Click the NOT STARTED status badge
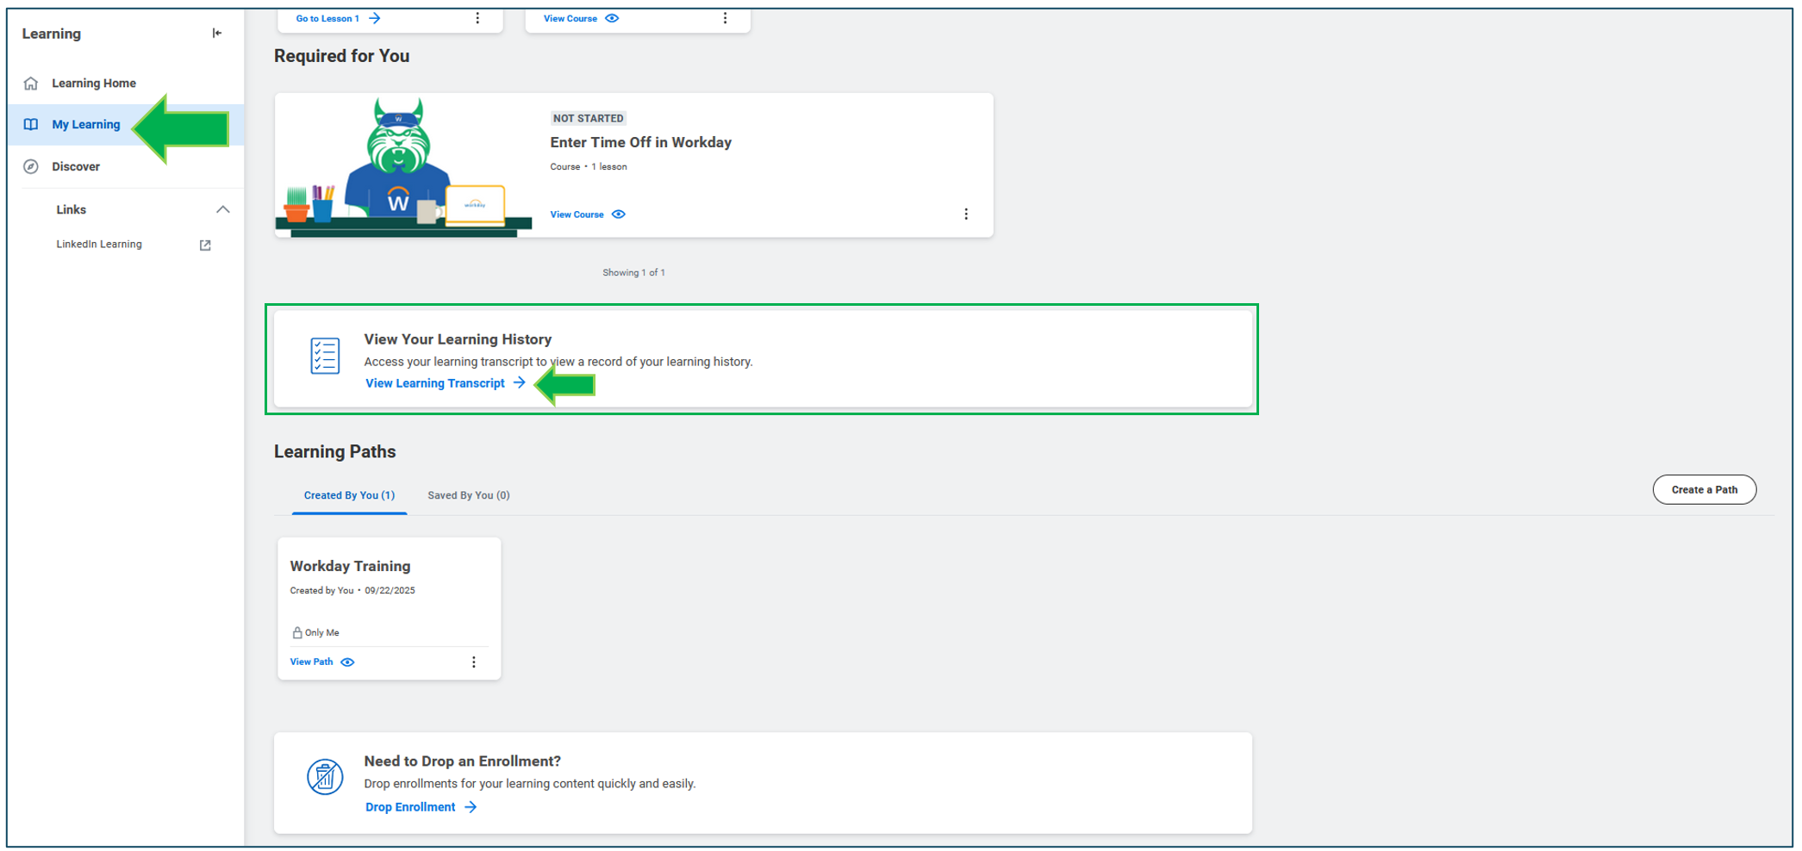The height and width of the screenshot is (851, 1802). pos(588,118)
